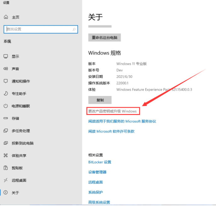Open Display (显示) settings icon
Image resolution: width=216 pixels, height=206 pixels.
[x=6, y=56]
